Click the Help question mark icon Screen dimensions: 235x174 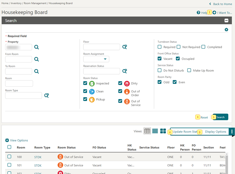pos(198,13)
